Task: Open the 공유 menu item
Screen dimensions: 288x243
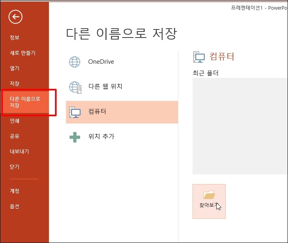Action: click(15, 136)
